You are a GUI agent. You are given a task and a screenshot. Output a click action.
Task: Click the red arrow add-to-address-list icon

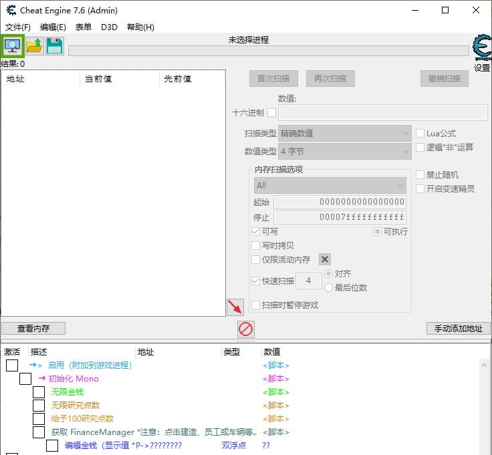pos(235,307)
